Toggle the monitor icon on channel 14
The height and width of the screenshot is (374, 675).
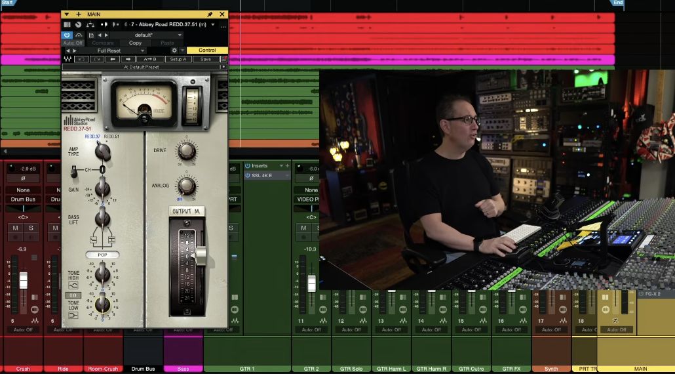(444, 310)
